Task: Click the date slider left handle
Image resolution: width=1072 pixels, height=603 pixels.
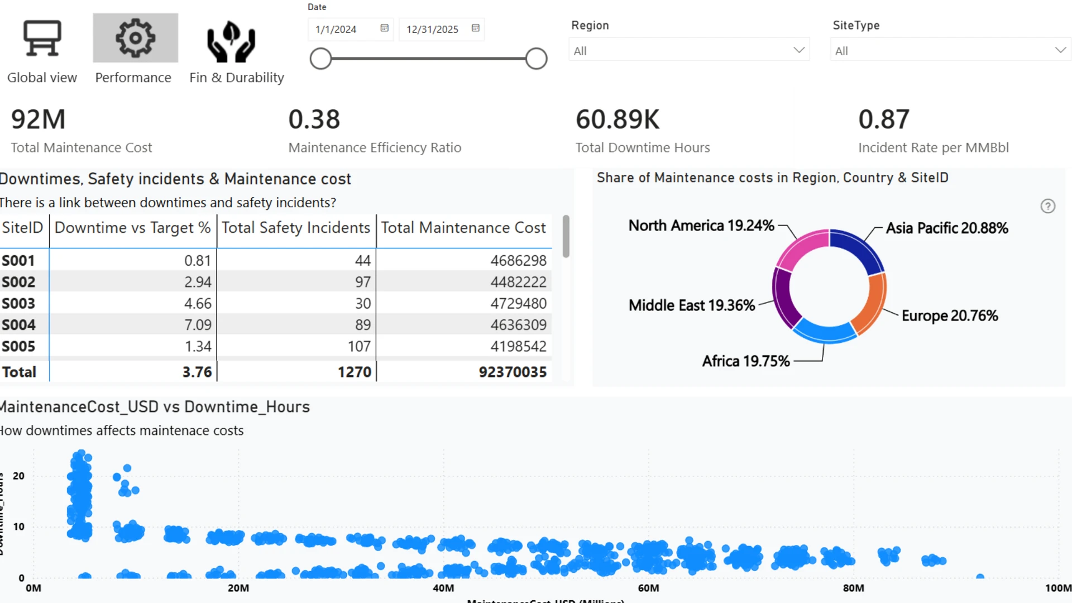Action: (x=321, y=59)
